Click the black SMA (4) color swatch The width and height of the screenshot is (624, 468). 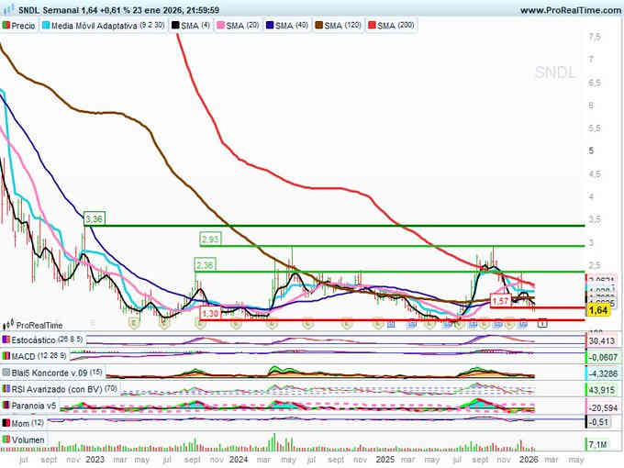(177, 26)
